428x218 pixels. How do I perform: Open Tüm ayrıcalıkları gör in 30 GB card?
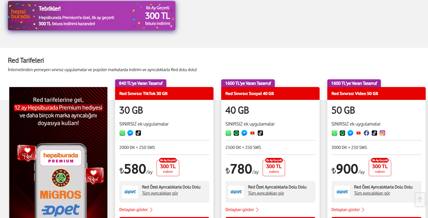pos(160,193)
